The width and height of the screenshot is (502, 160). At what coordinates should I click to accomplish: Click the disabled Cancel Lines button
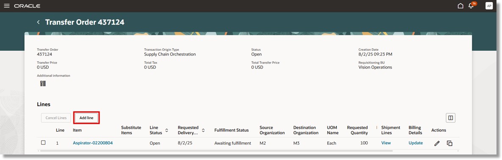tap(56, 118)
